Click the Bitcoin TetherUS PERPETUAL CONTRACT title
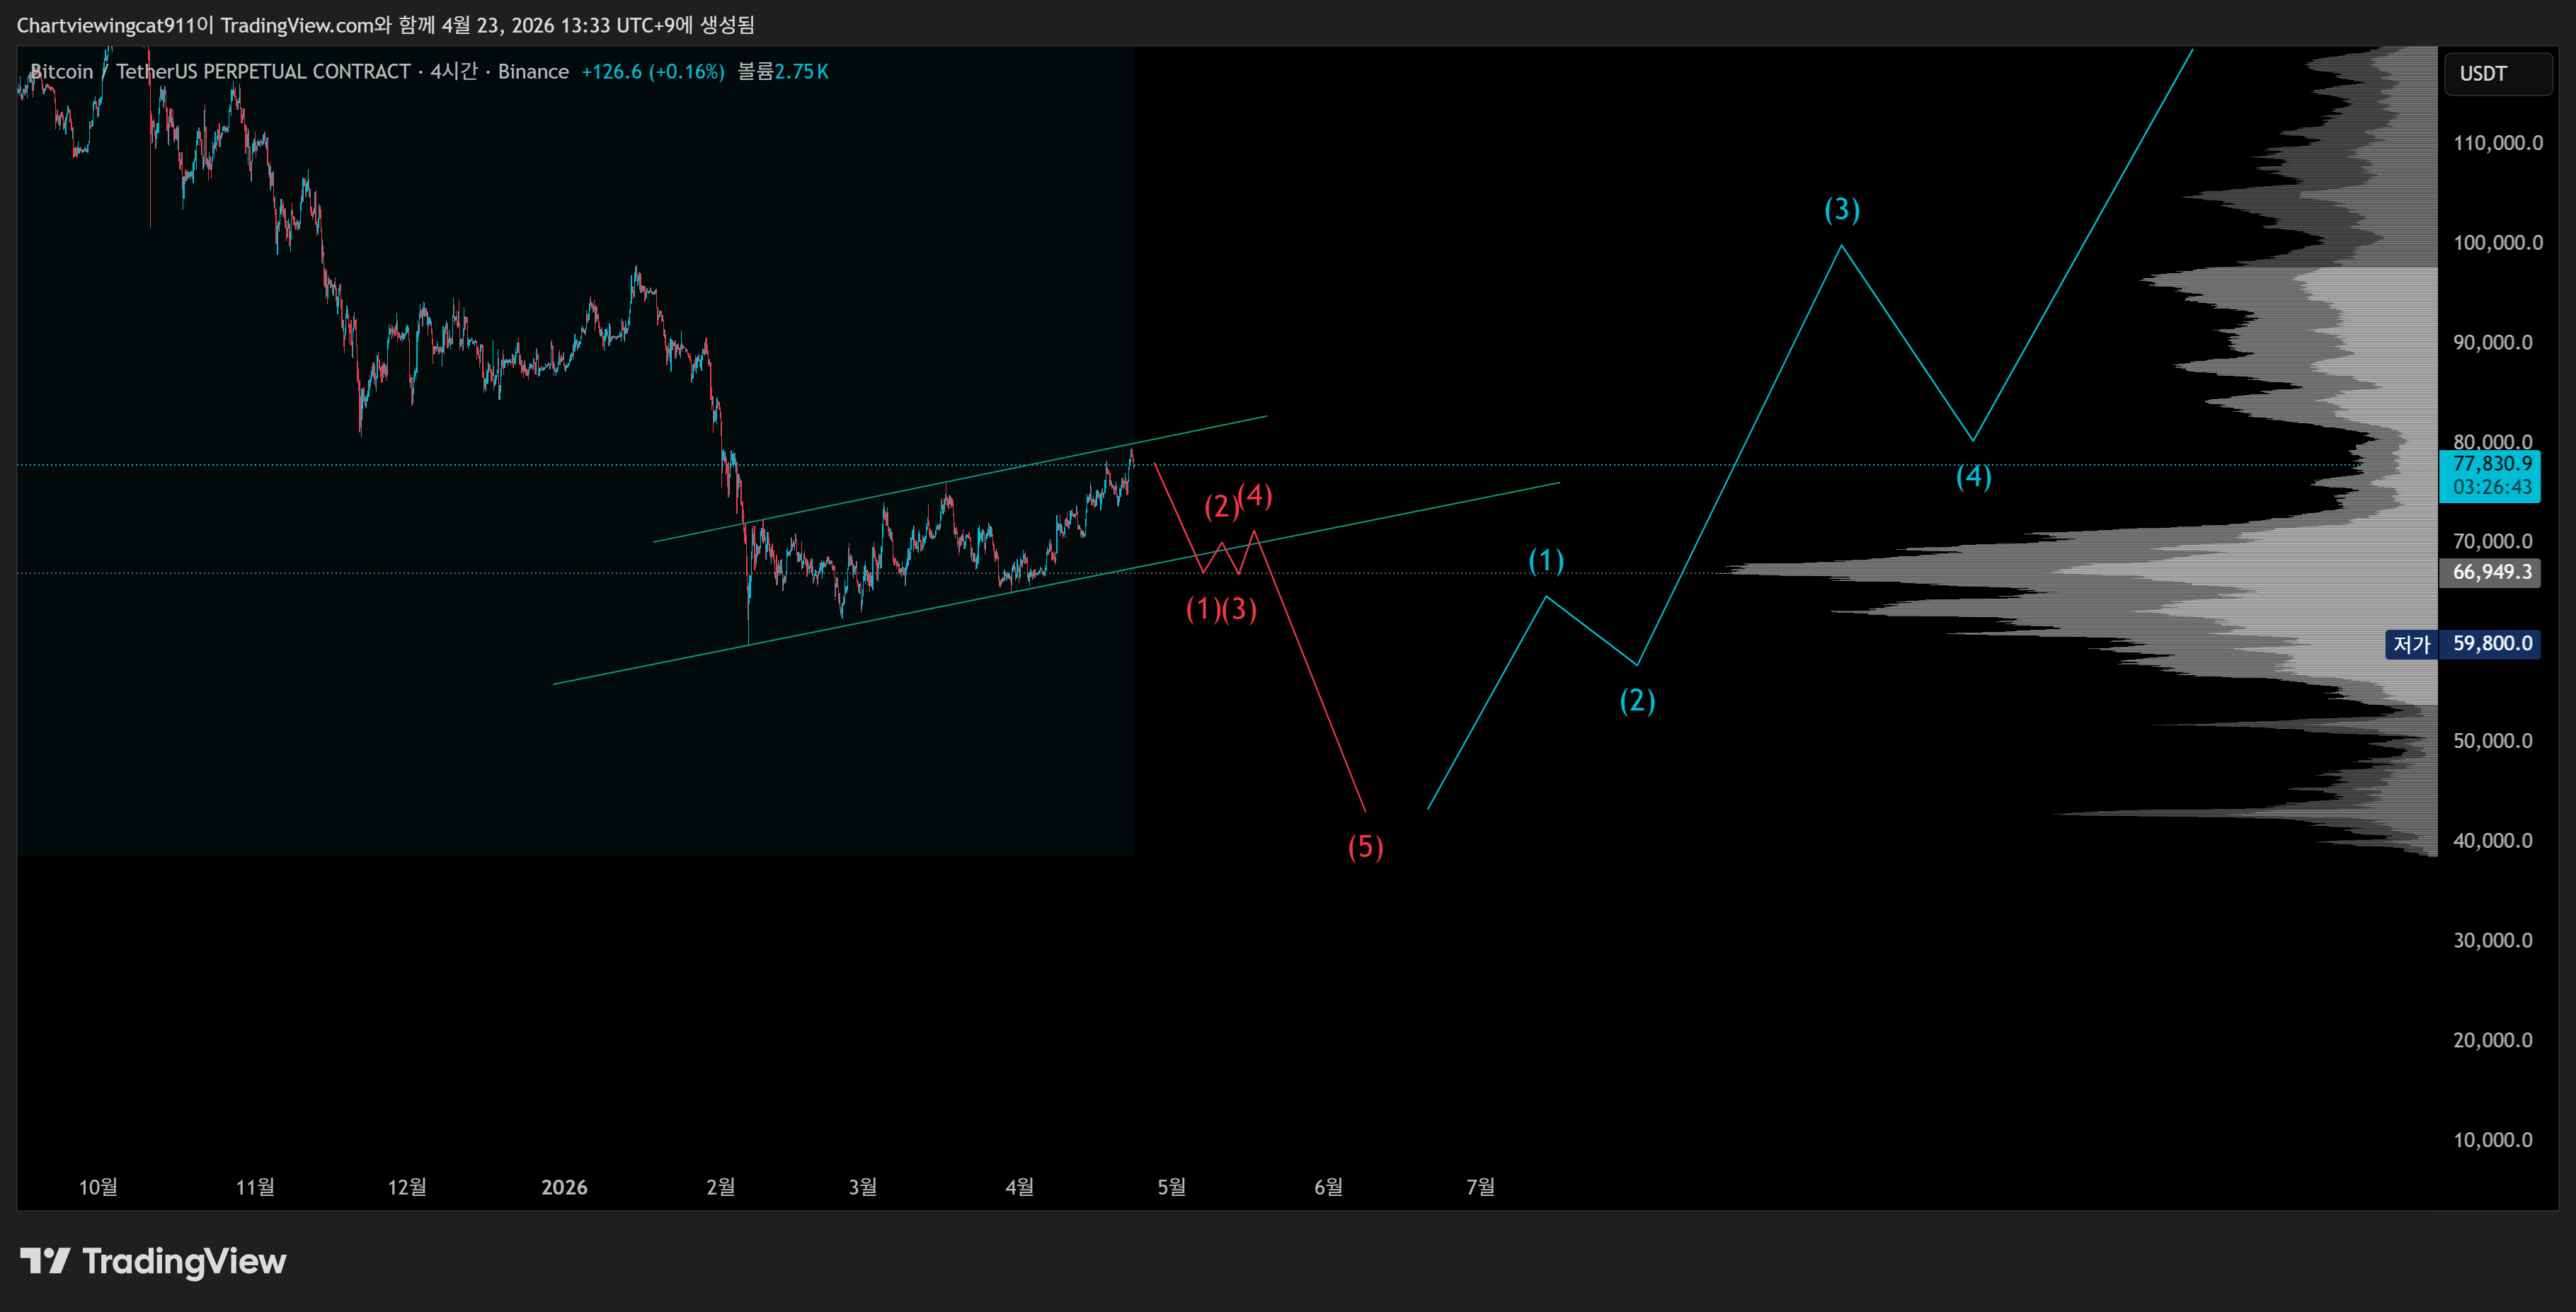The height and width of the screenshot is (1312, 2576). pos(220,72)
